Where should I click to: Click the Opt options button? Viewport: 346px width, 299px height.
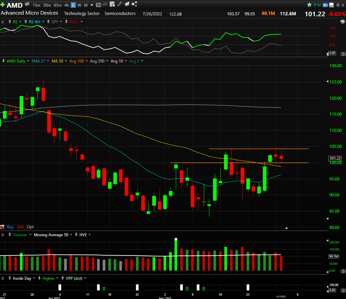click(x=30, y=227)
